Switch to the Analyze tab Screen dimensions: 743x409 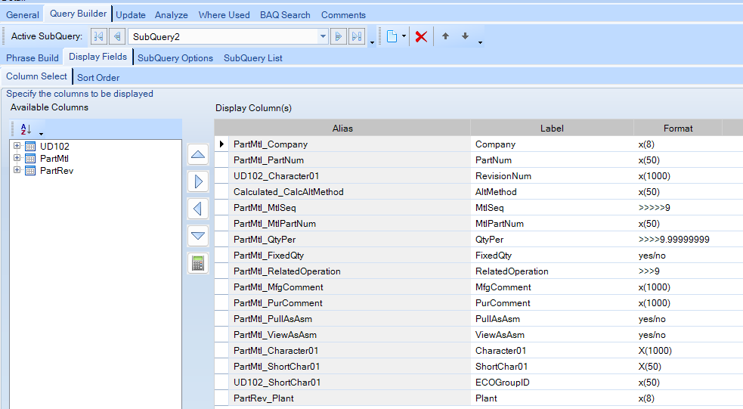coord(172,15)
